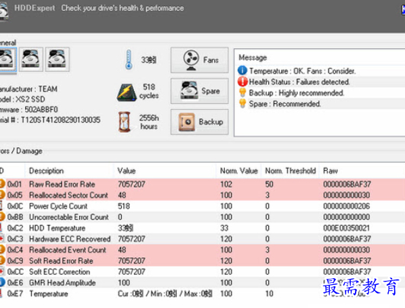Select the HDD Temperature row

[x=202, y=228]
